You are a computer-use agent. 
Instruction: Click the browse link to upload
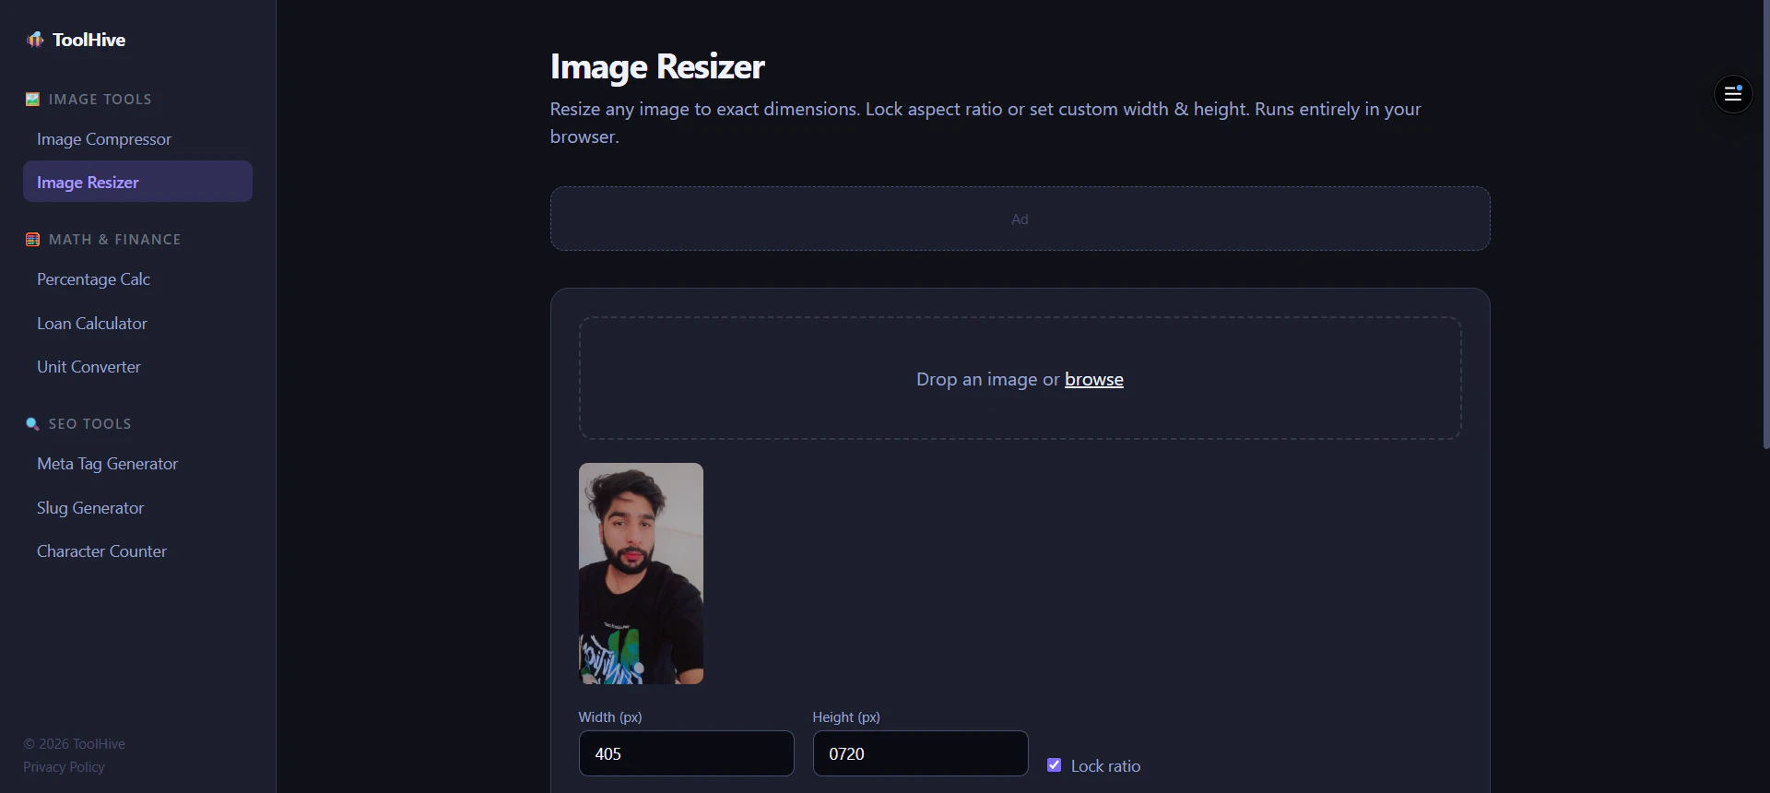pos(1093,379)
